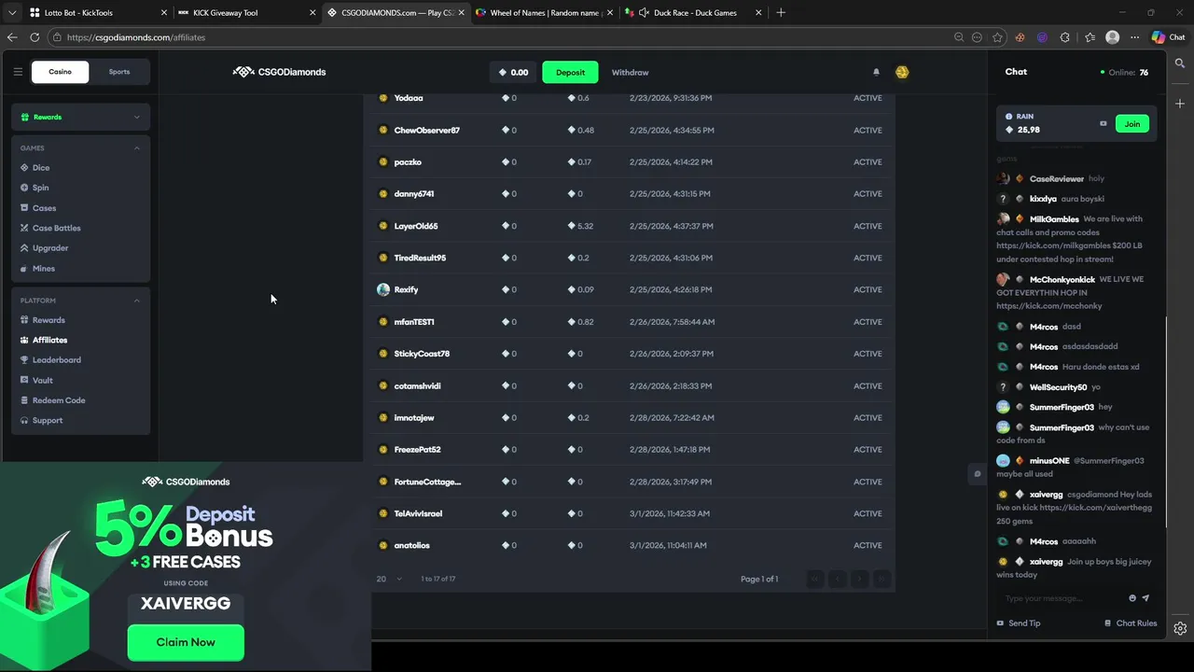1194x672 pixels.
Task: Click the chat message input field
Action: point(1061,598)
